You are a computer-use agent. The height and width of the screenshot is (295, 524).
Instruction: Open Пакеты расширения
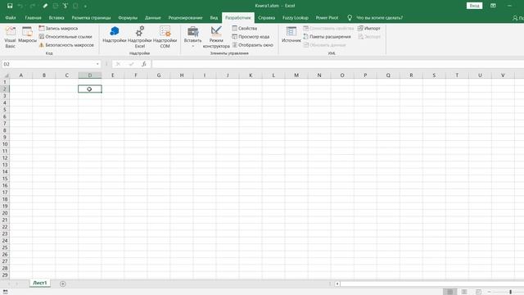click(x=327, y=36)
